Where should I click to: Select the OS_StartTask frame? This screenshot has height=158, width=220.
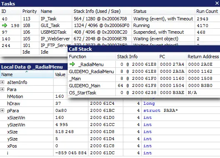(144, 93)
